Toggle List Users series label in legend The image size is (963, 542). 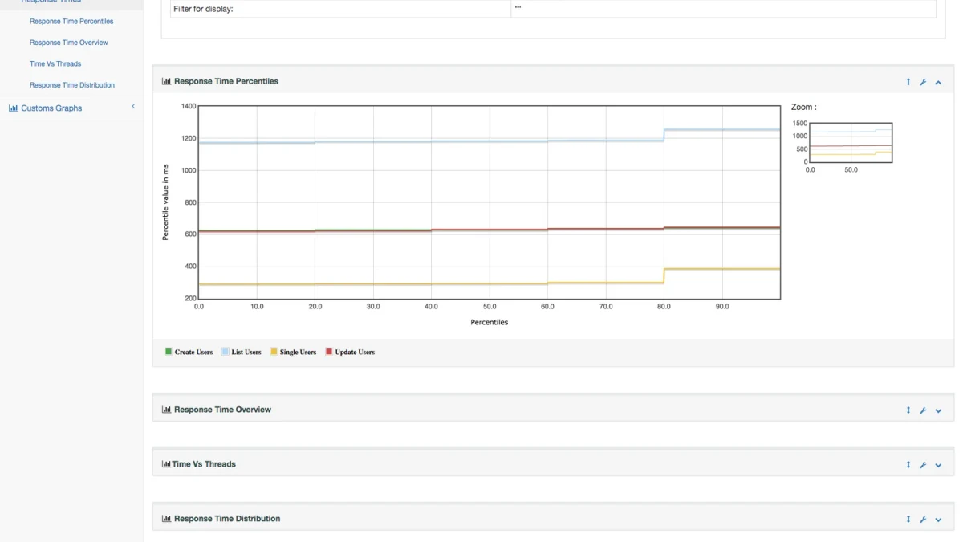tap(246, 352)
